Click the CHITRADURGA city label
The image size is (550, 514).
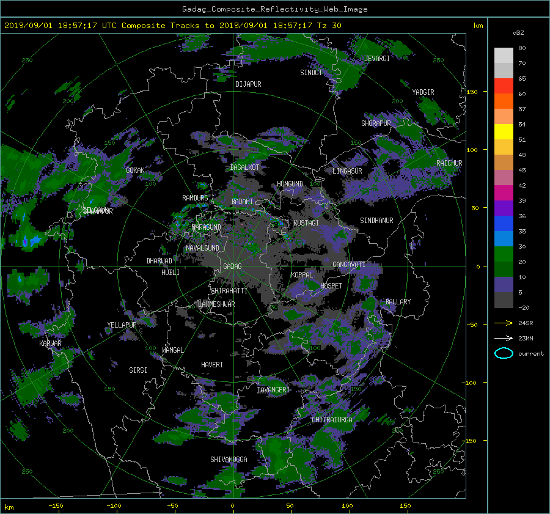click(332, 420)
